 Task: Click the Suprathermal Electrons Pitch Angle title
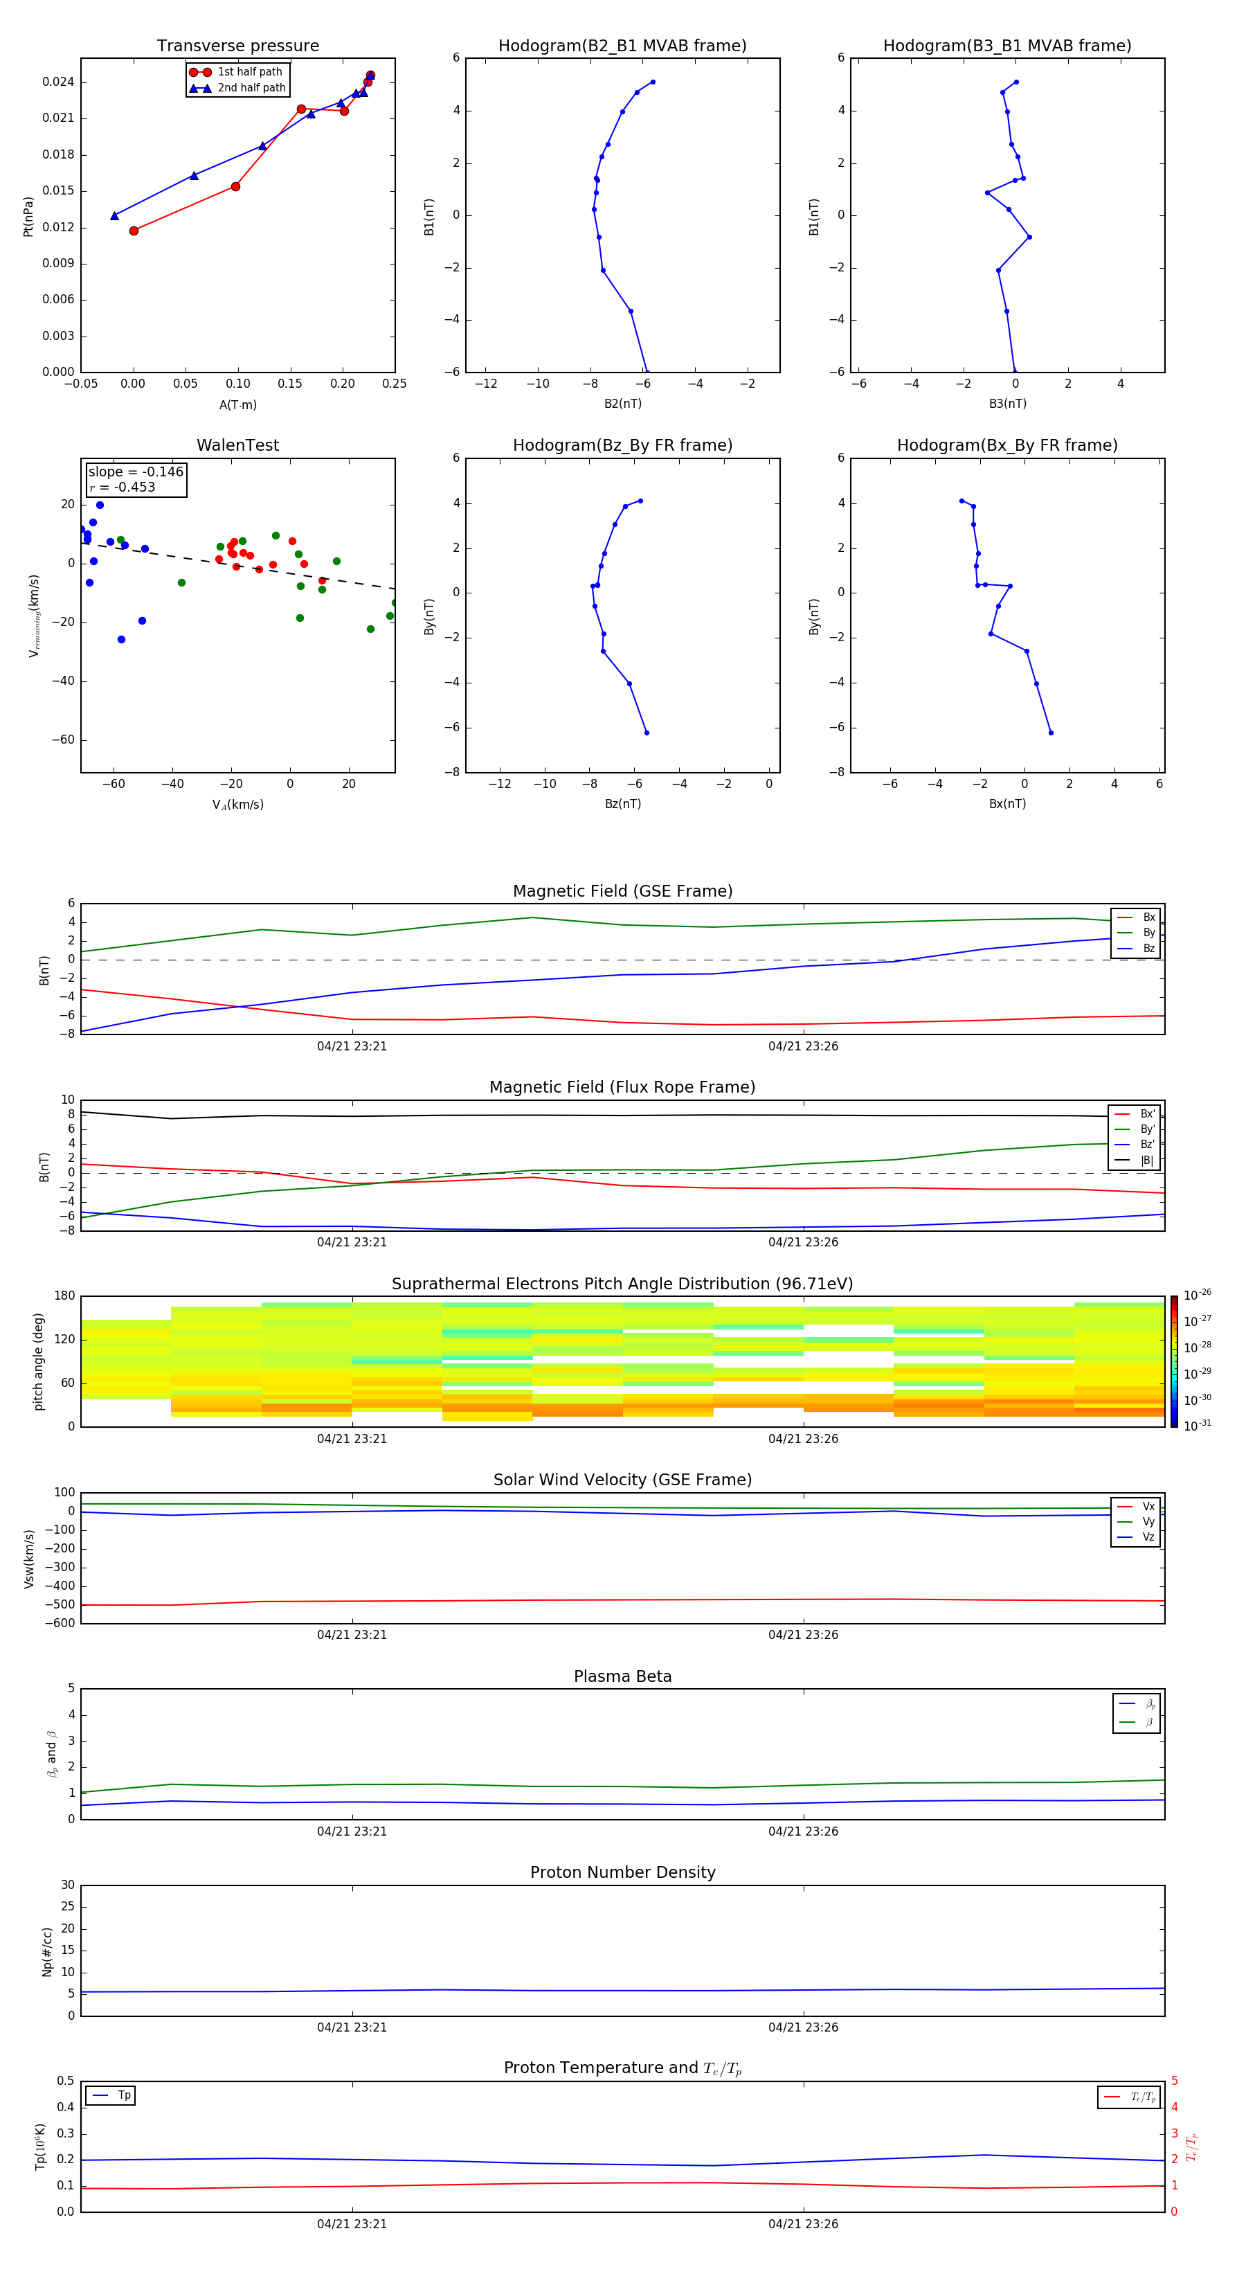tap(622, 1284)
